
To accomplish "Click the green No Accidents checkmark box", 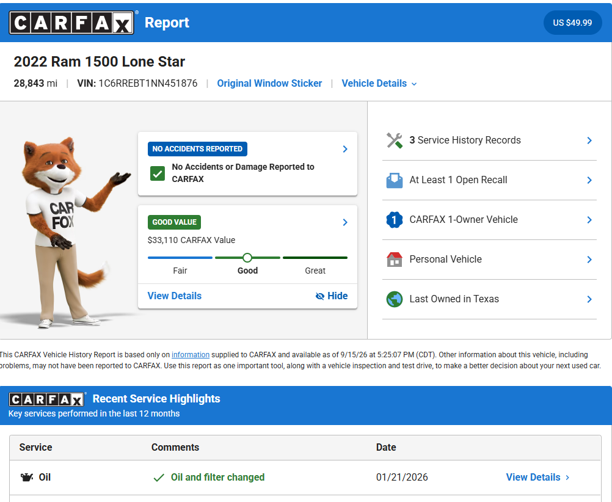I will [x=158, y=173].
